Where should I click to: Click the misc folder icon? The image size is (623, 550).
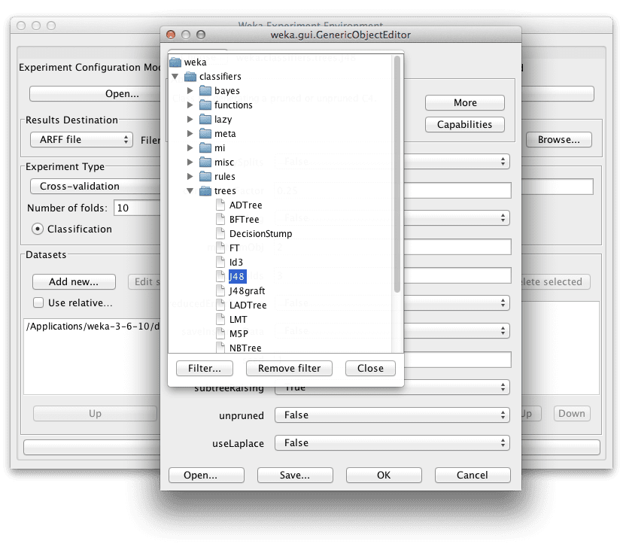coord(205,162)
